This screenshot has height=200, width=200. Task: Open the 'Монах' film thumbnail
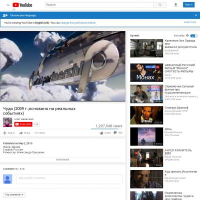coord(146,72)
